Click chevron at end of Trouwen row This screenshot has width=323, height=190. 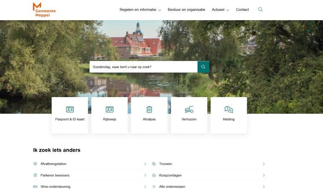[x=264, y=164]
